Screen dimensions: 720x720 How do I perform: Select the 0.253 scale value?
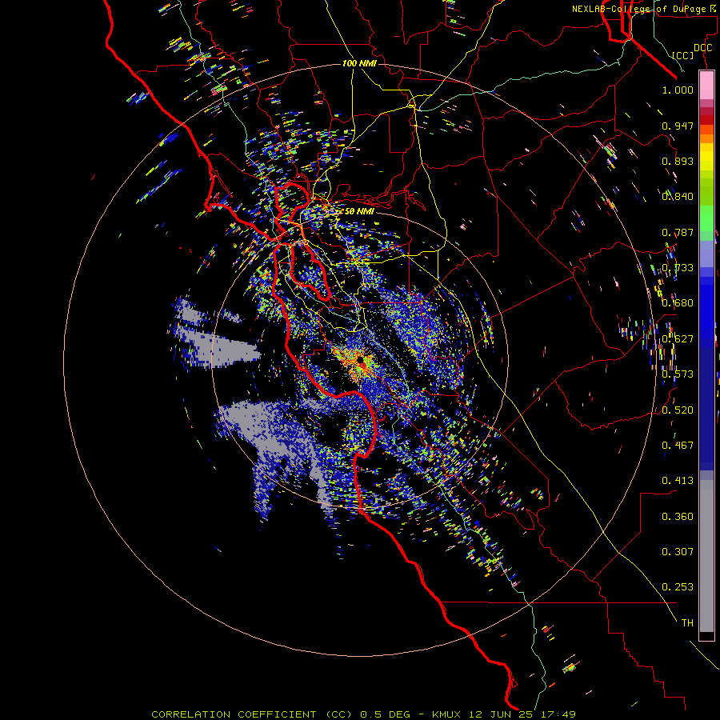(x=678, y=587)
